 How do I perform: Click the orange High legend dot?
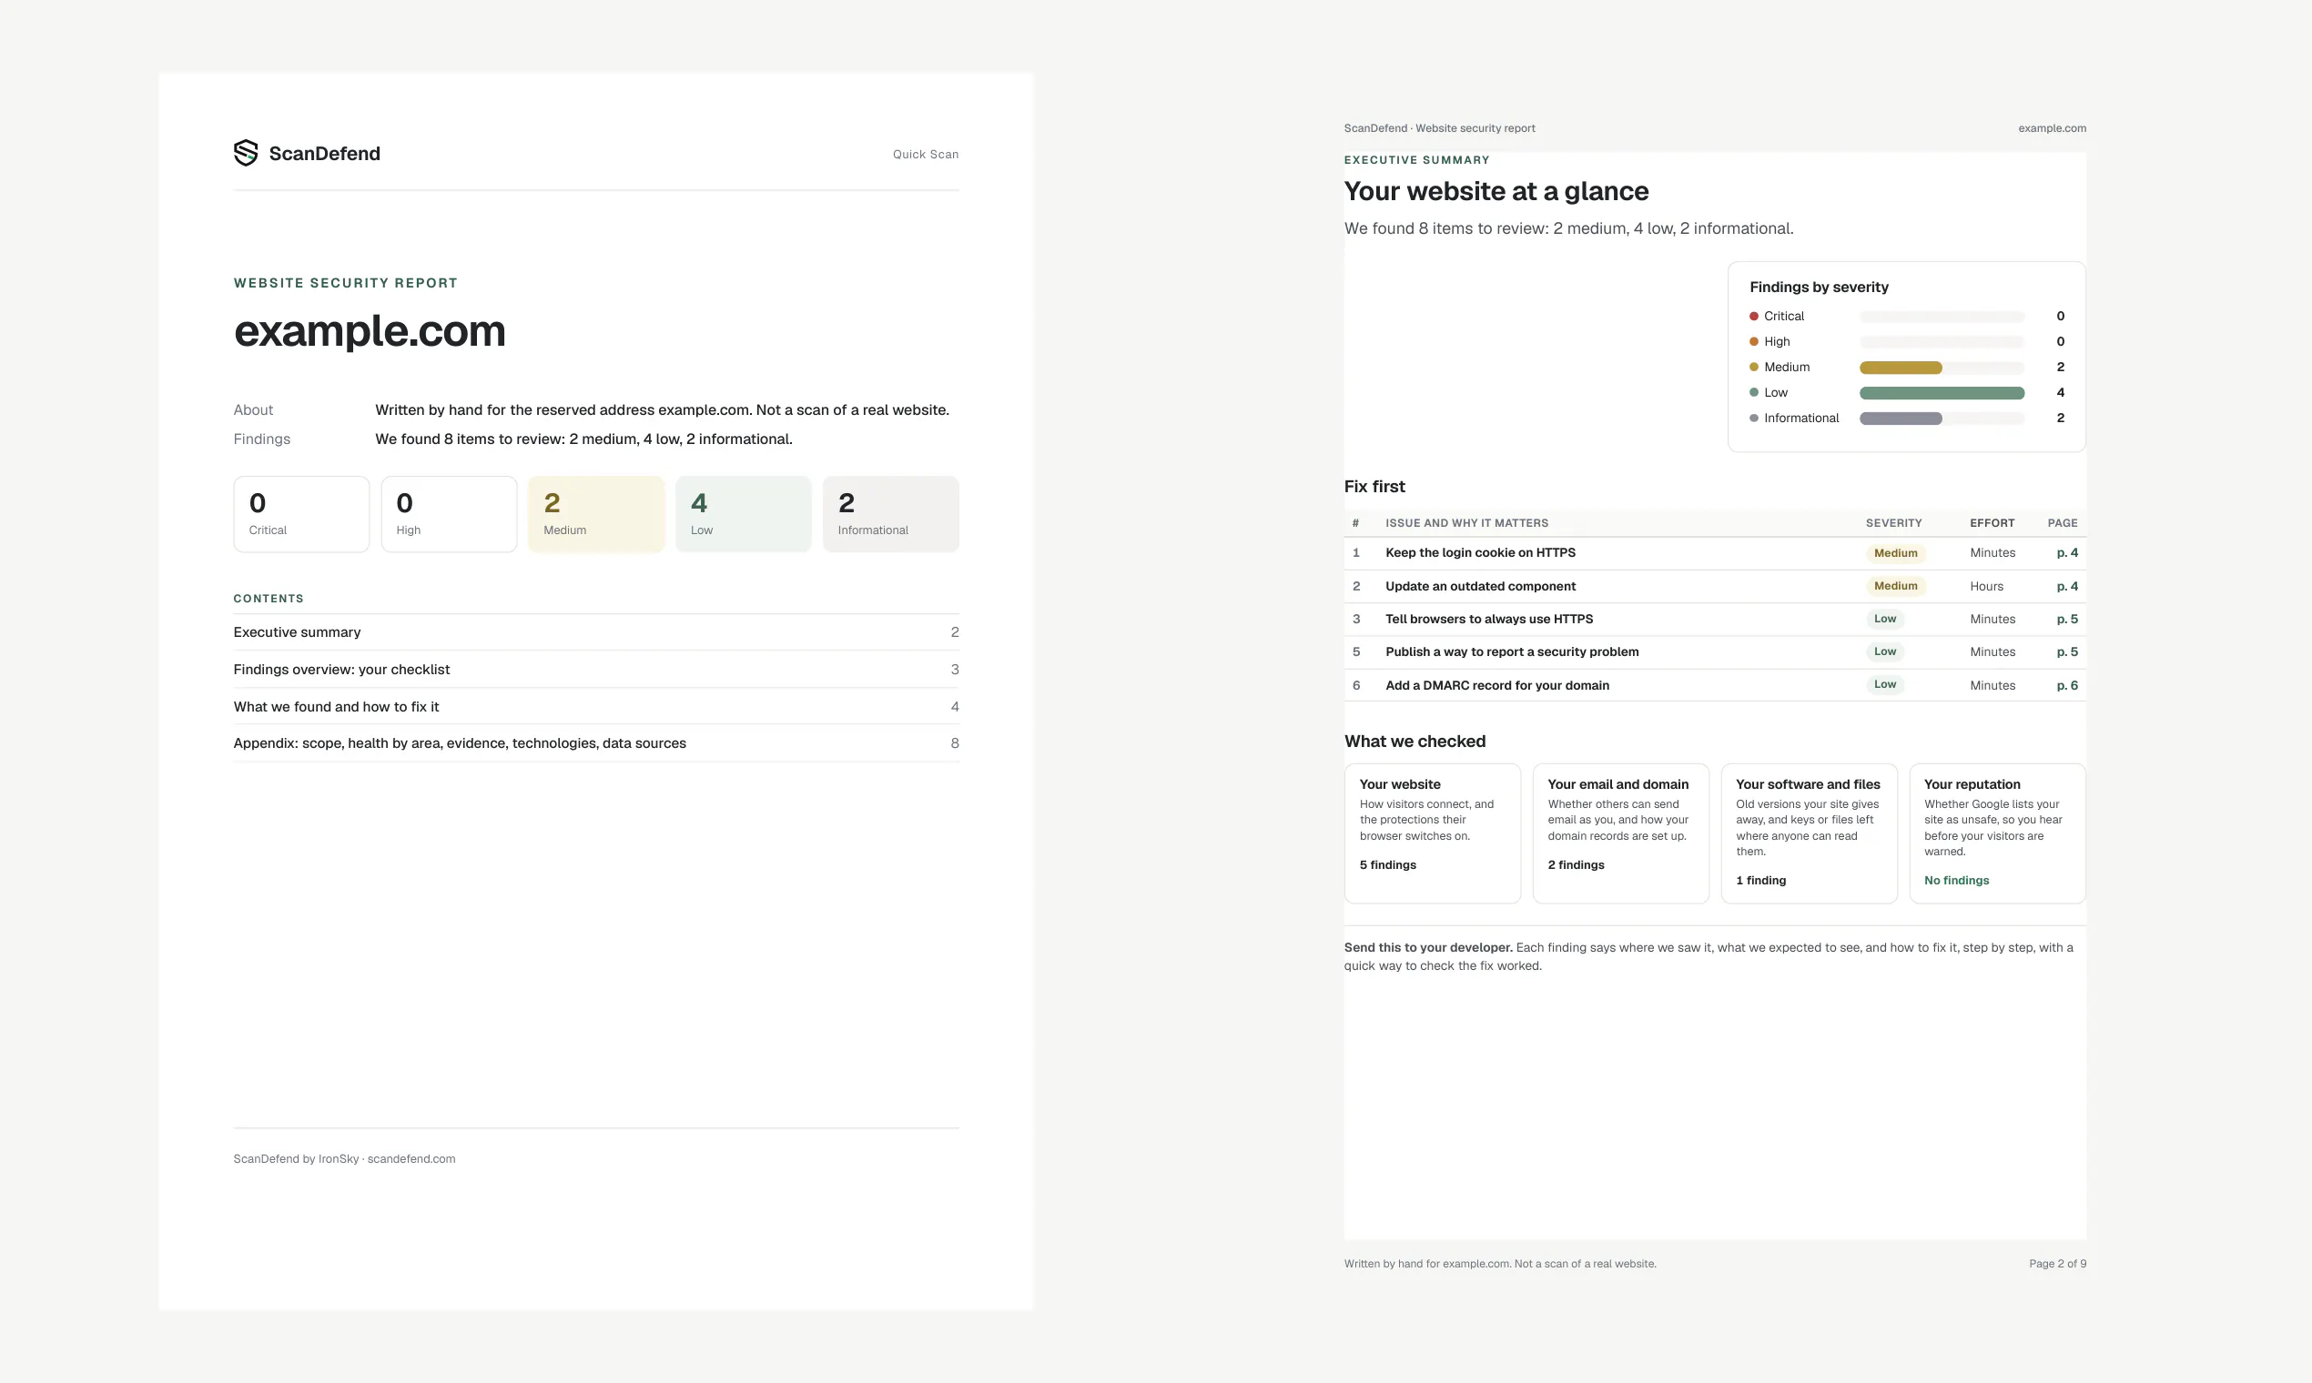pos(1754,341)
